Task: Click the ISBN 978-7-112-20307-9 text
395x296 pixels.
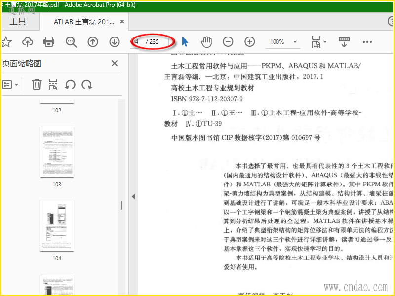Action: [207, 99]
